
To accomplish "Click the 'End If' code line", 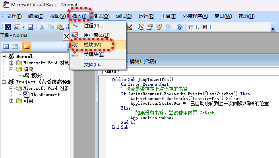I will [128, 122].
